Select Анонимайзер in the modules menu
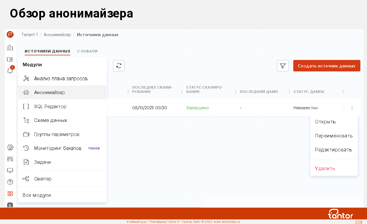The height and width of the screenshot is (224, 367). 49,92
